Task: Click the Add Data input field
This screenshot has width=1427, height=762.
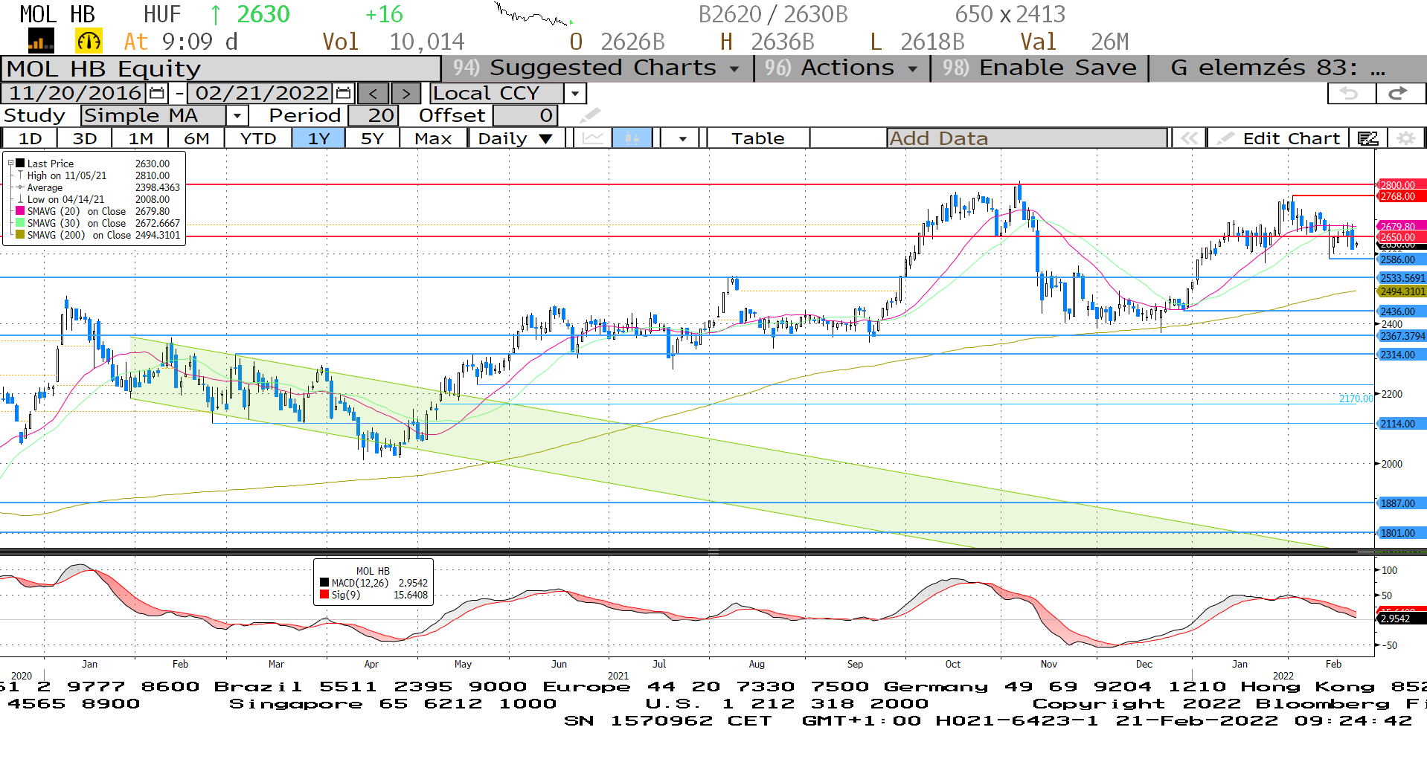Action: coord(1027,138)
